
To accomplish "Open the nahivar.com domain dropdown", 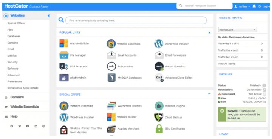I will pyautogui.click(x=238, y=29).
